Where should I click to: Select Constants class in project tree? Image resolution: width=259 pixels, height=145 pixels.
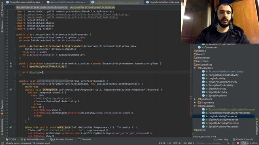(211, 48)
